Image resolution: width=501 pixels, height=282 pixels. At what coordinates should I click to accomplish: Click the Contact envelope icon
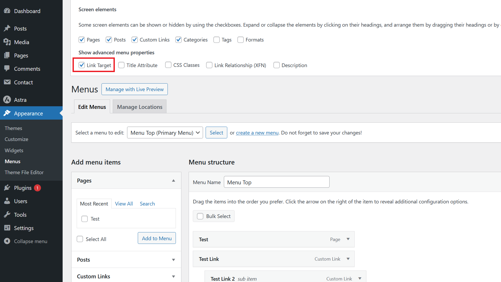click(x=7, y=82)
